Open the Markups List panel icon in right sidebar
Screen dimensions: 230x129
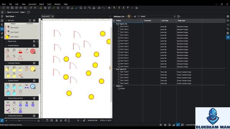pyautogui.click(x=228, y=37)
